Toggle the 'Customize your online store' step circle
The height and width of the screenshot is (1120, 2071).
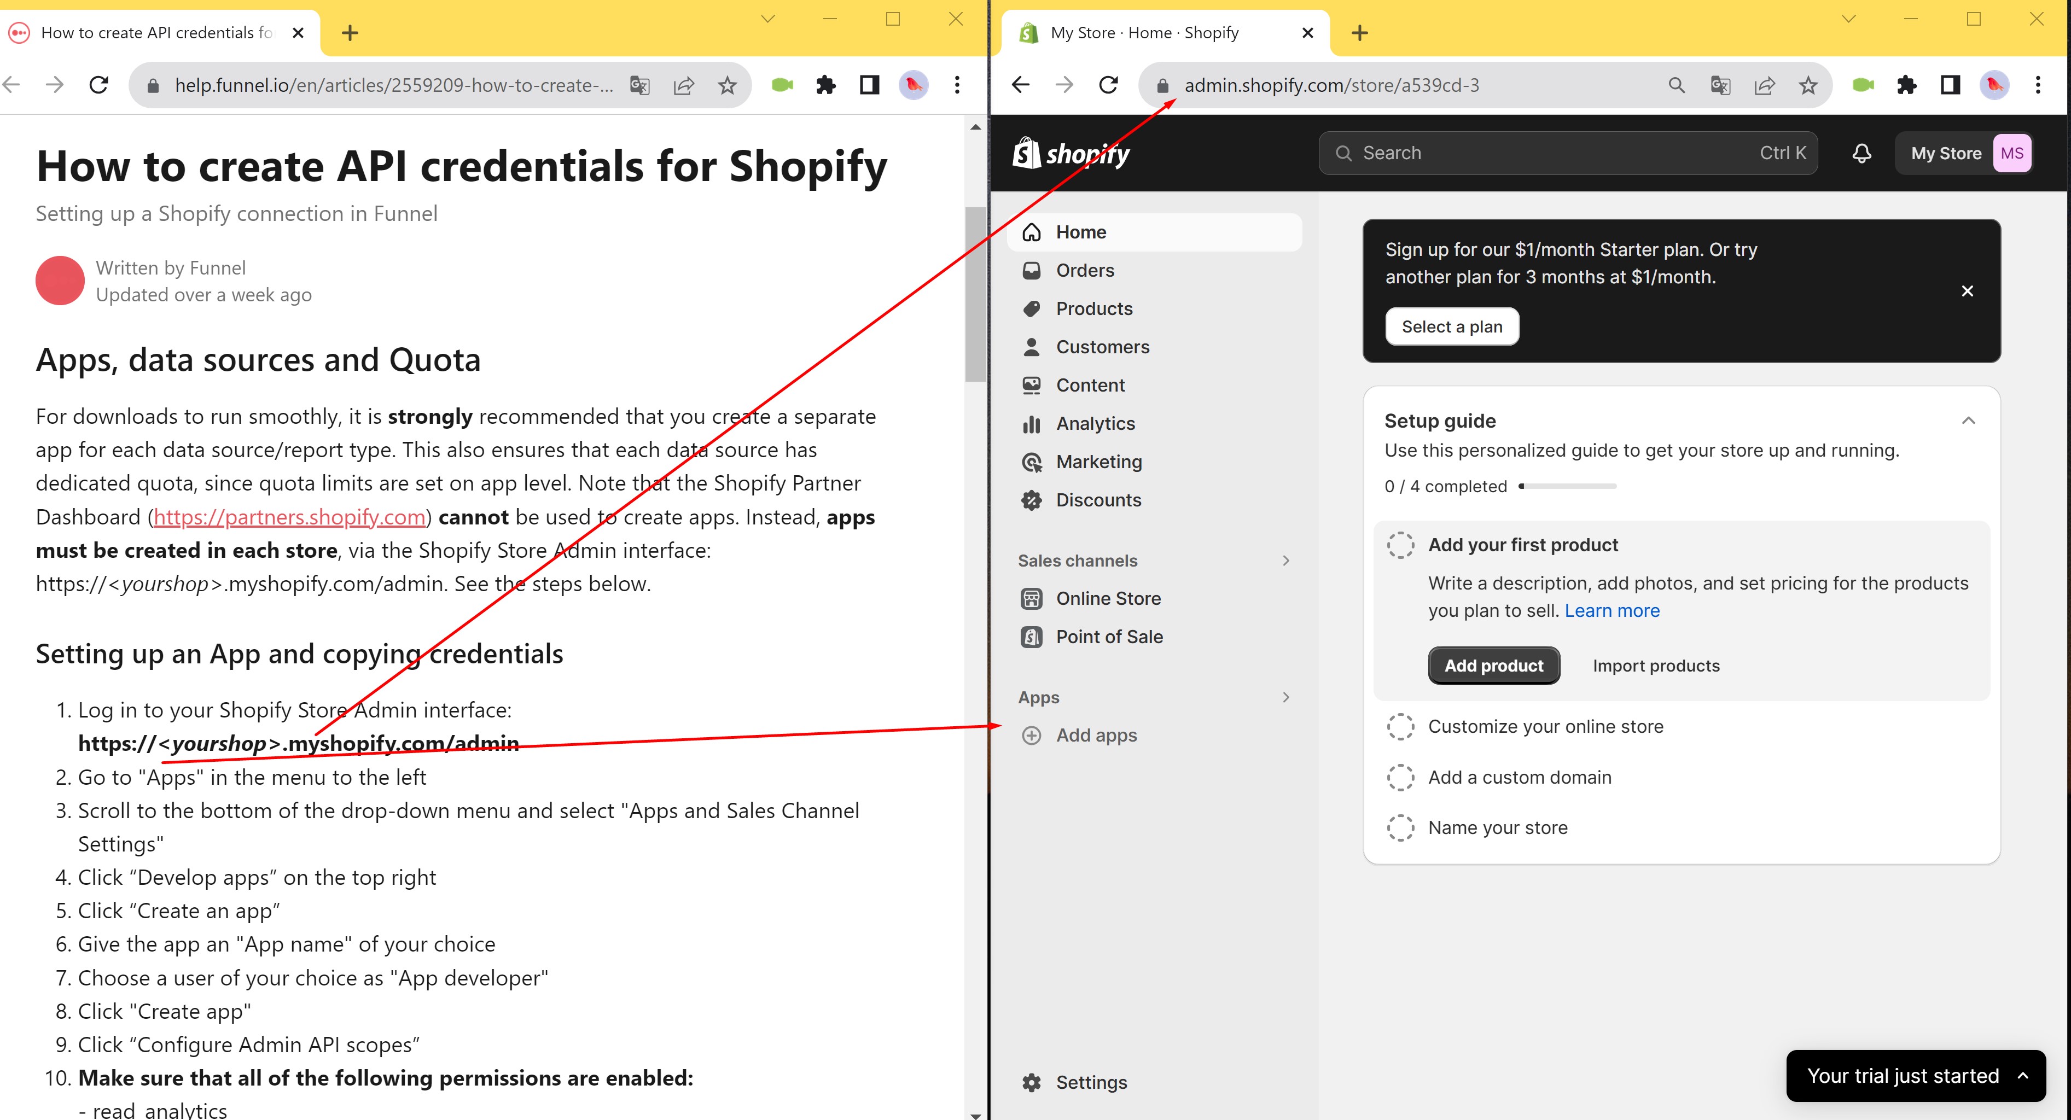pyautogui.click(x=1400, y=727)
